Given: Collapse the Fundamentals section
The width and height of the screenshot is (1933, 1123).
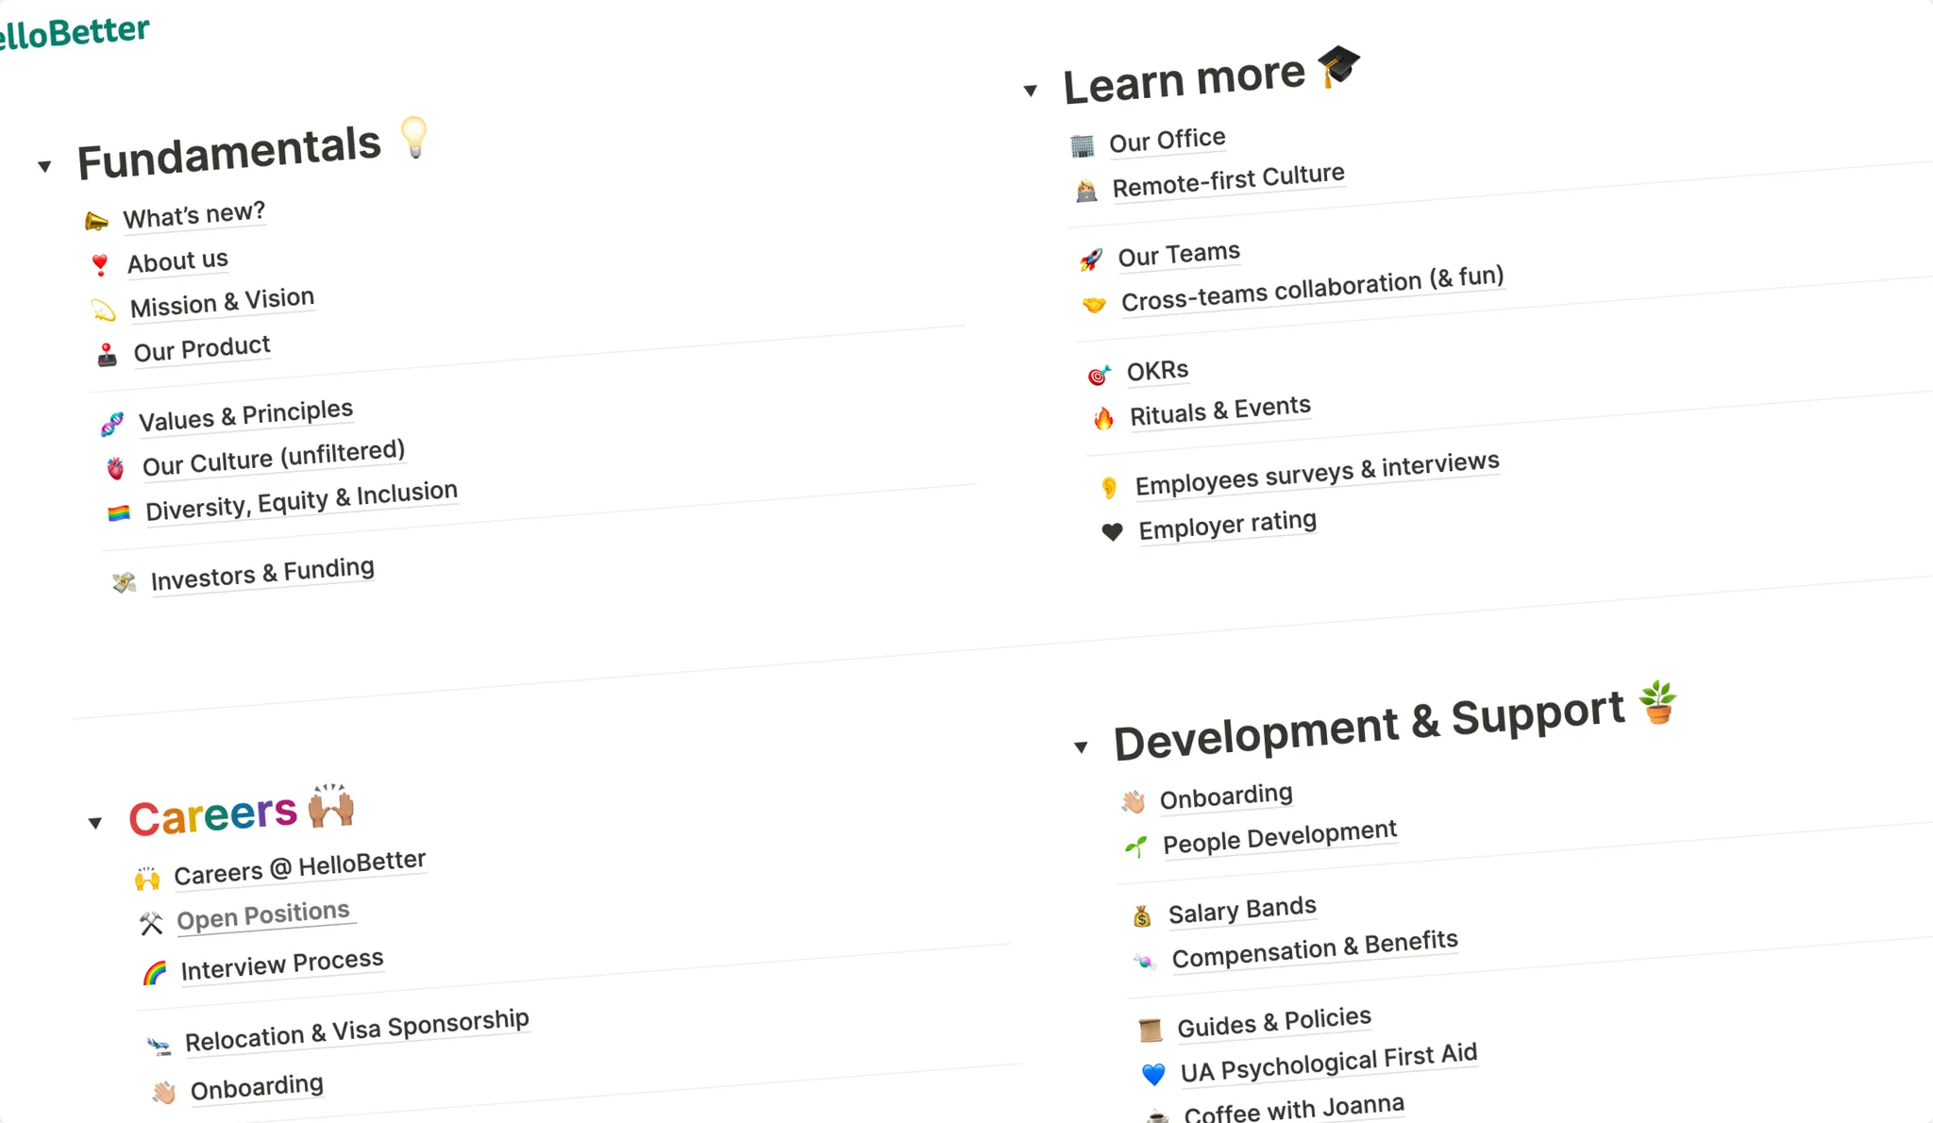Looking at the screenshot, I should (x=44, y=167).
